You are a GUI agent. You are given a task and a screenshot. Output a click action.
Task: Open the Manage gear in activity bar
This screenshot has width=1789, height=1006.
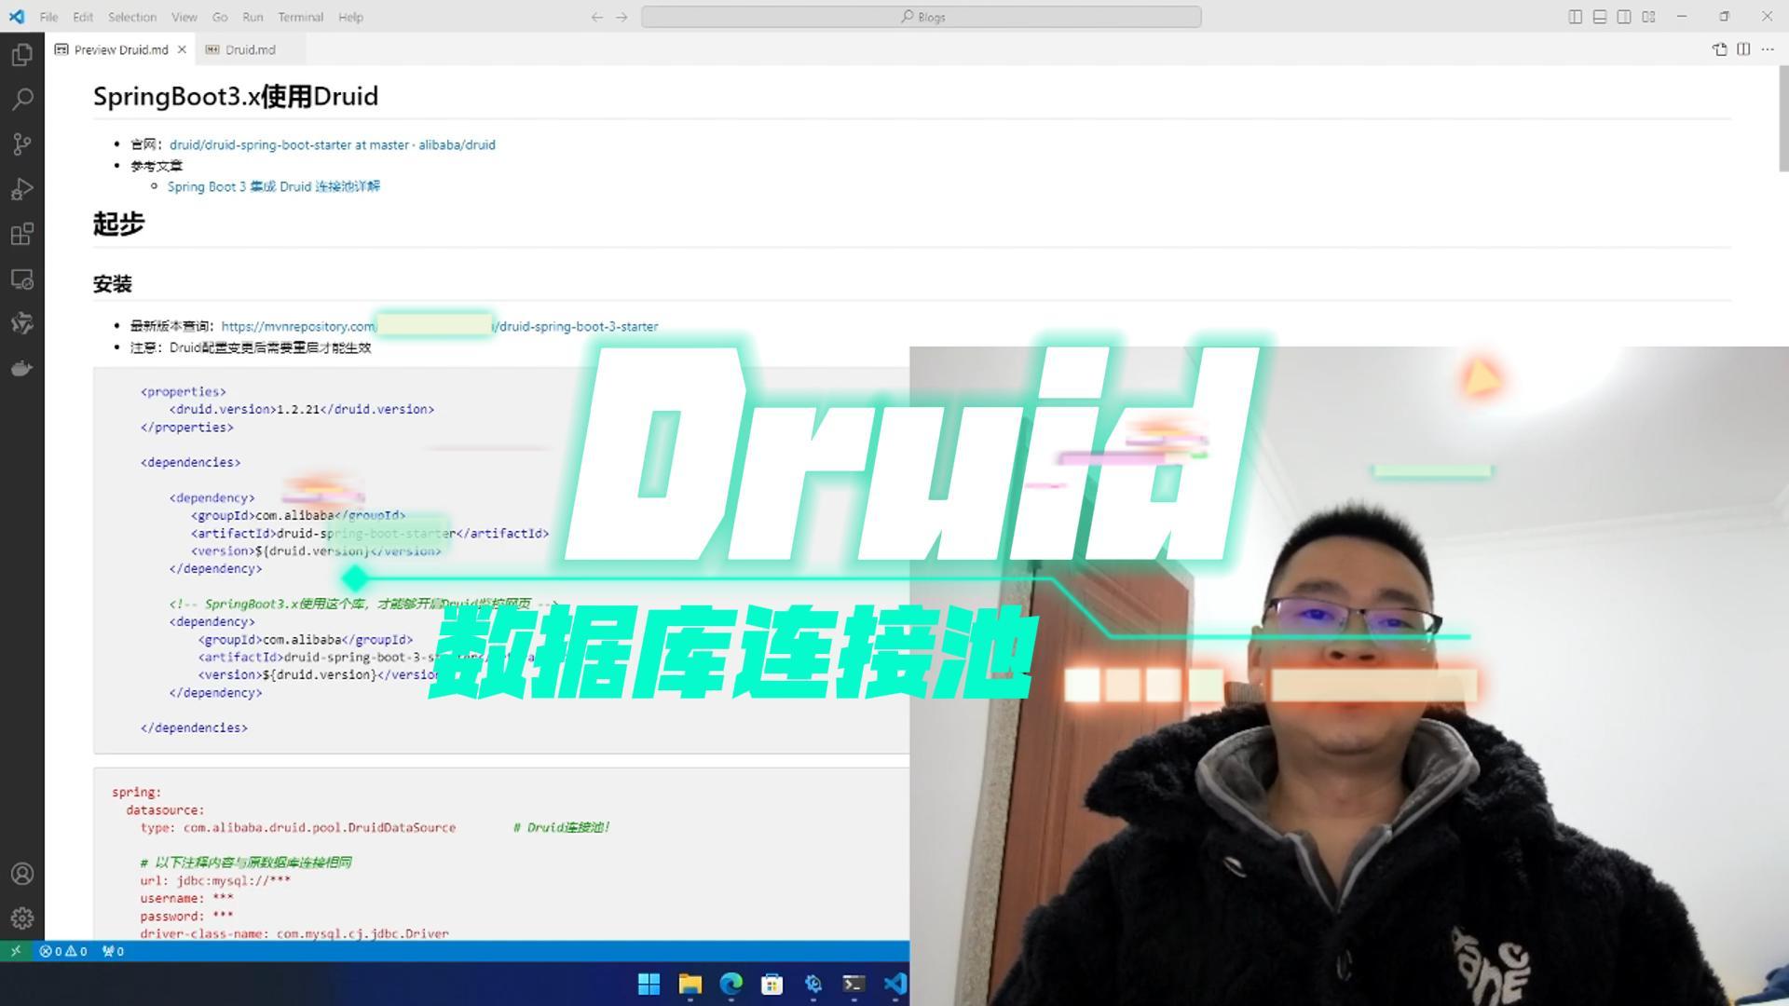click(22, 918)
